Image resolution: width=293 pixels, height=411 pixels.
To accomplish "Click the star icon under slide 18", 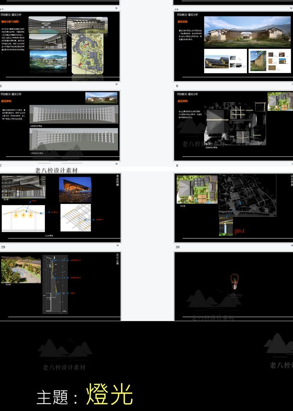I will coord(291,8).
